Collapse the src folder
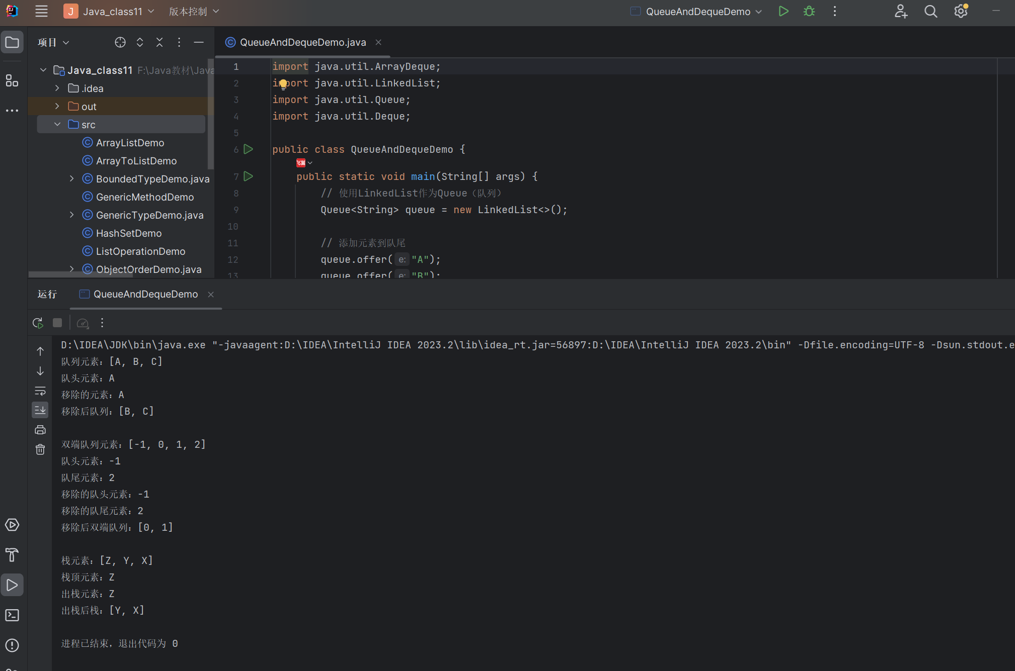Viewport: 1015px width, 671px height. [57, 124]
